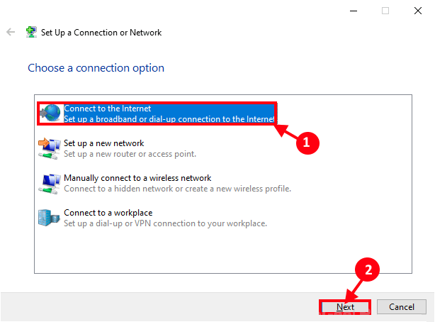
Task: Cancel the connection setup wizard
Action: tap(401, 307)
